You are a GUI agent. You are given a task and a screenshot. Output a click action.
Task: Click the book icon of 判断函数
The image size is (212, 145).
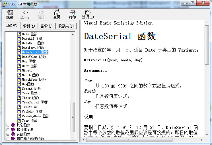[13, 134]
